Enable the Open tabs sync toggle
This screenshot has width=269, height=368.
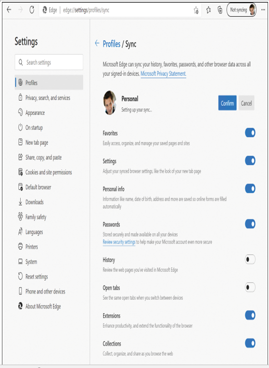(x=250, y=288)
